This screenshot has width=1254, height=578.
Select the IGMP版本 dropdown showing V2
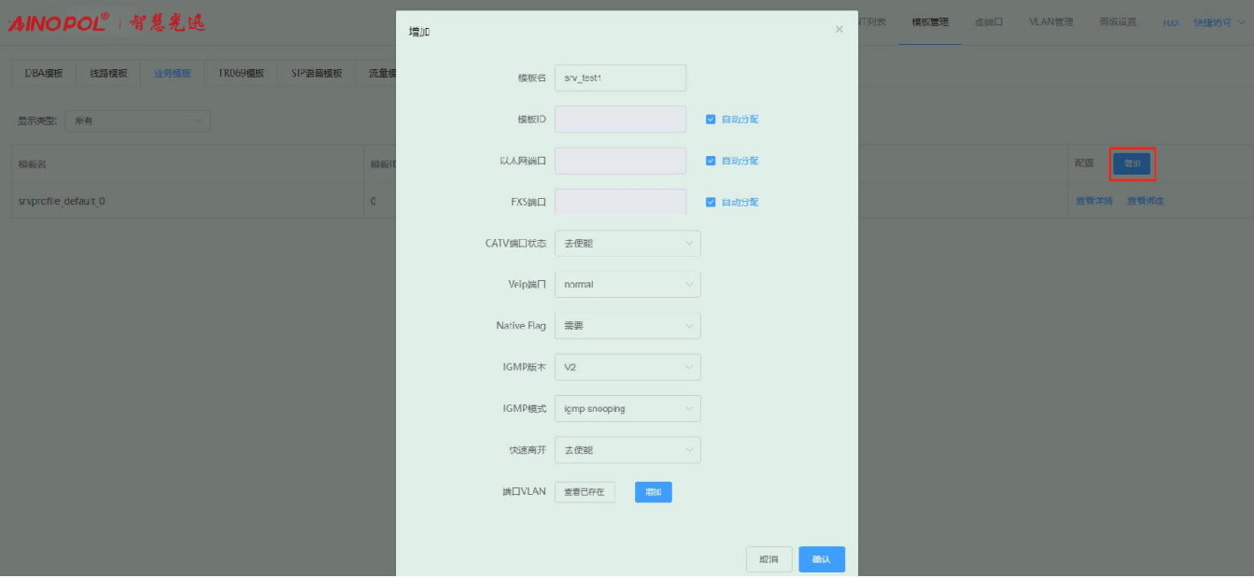627,367
